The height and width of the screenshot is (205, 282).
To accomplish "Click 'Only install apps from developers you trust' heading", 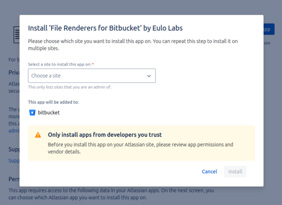I will click(108, 135).
